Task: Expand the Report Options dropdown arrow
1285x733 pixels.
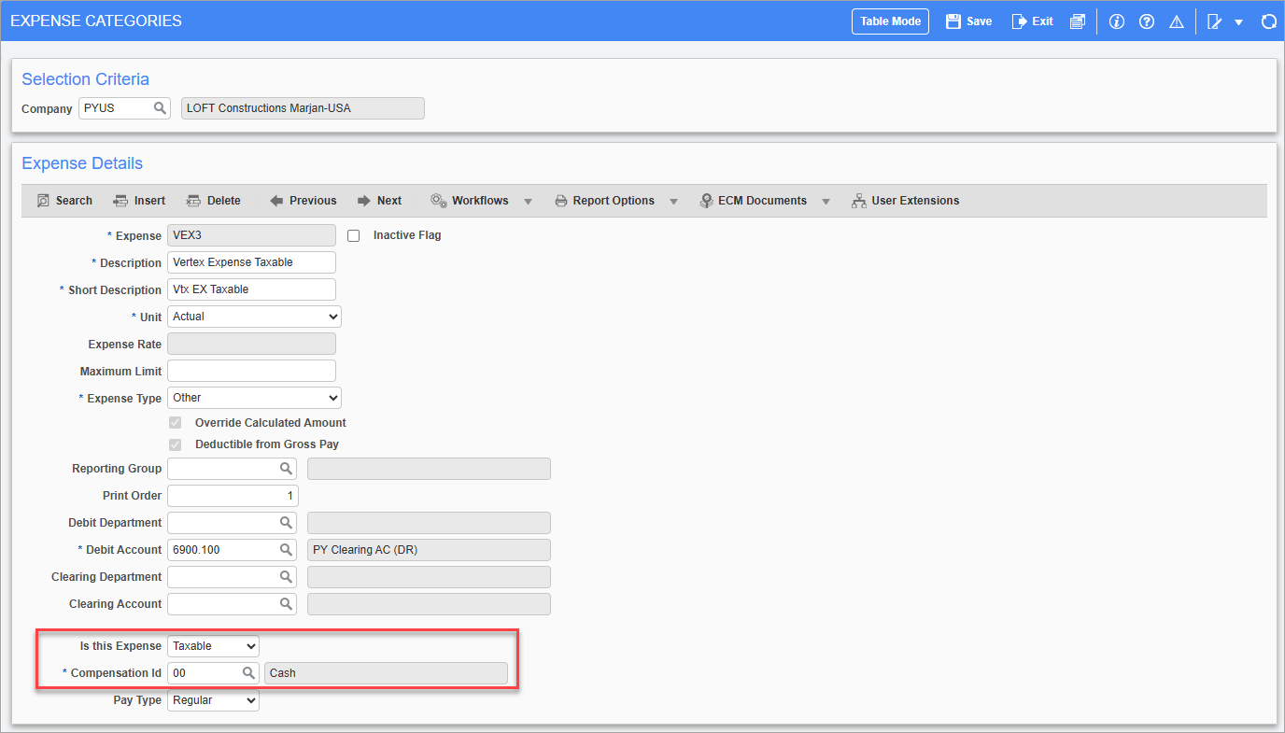Action: tap(673, 202)
